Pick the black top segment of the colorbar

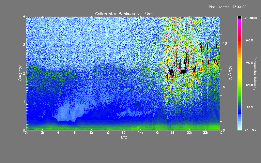(x=239, y=17)
